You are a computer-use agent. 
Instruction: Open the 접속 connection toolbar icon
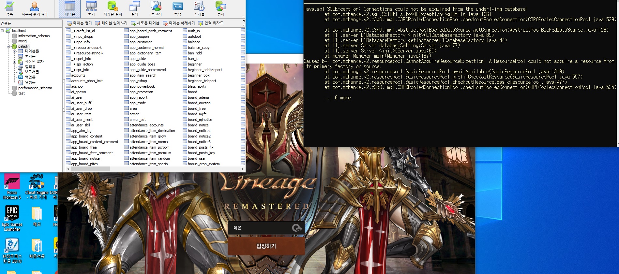pos(9,8)
